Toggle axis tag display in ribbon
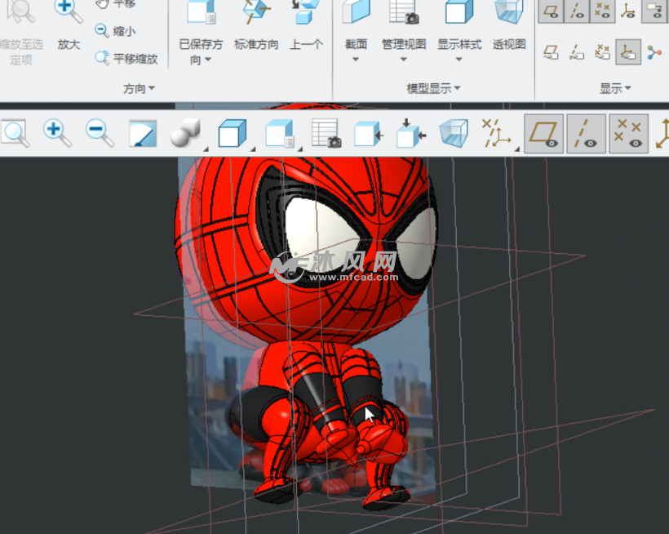669x534 pixels. pos(577,52)
